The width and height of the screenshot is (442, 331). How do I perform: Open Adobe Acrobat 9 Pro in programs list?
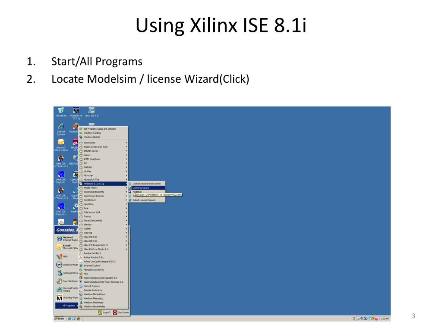tap(104, 257)
